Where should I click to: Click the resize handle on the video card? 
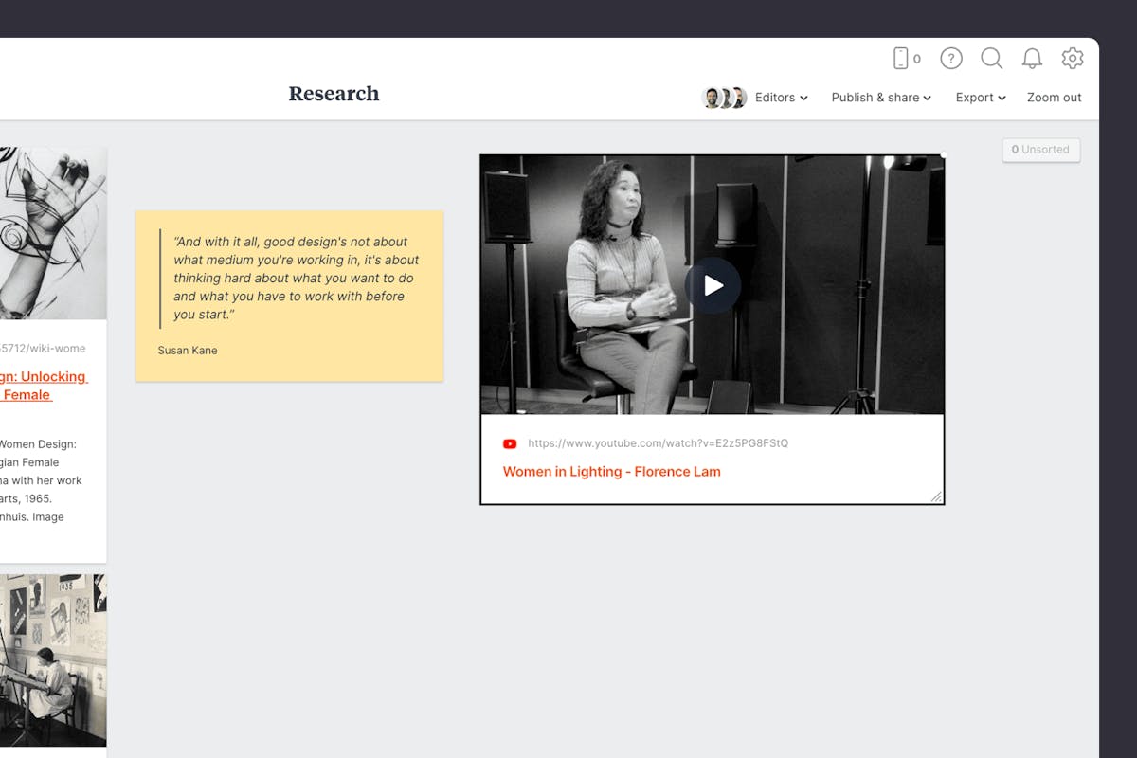[x=936, y=497]
